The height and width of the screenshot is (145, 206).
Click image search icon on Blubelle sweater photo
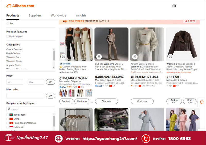tap(99, 57)
